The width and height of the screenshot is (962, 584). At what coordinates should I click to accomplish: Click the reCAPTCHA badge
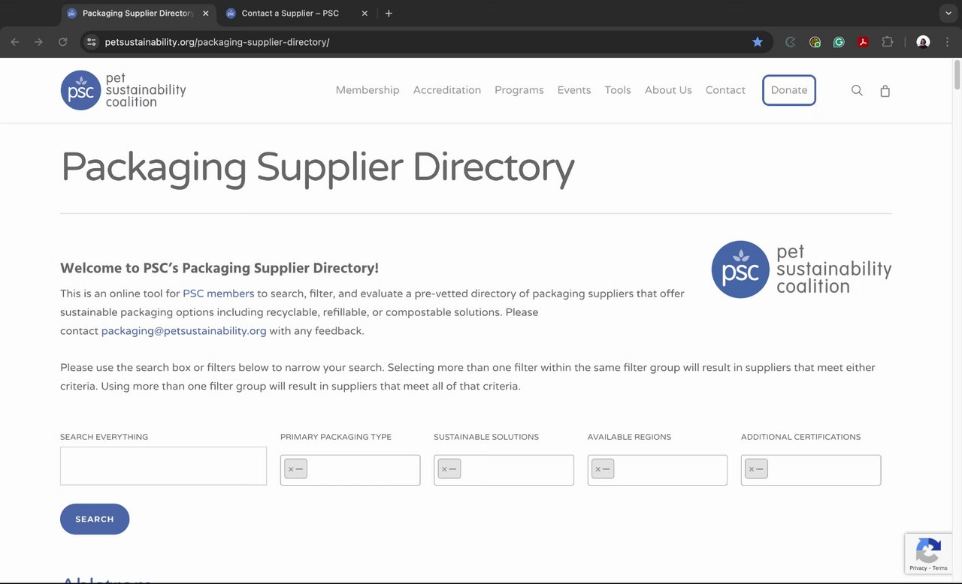coord(929,553)
